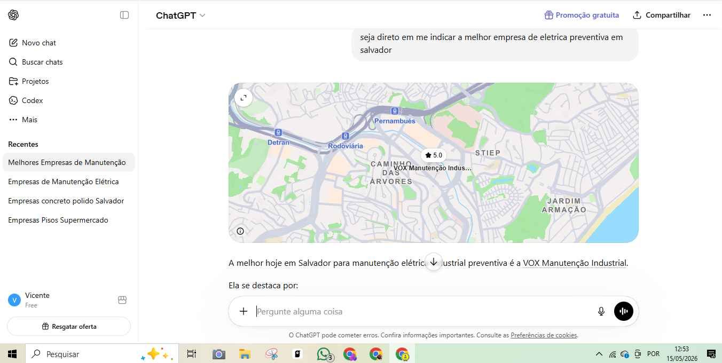
Task: Open the clock showing 12:53
Action: click(x=682, y=354)
